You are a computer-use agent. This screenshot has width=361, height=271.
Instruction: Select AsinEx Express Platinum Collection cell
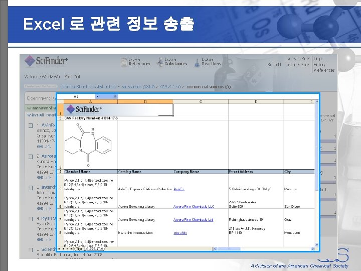[145, 183]
